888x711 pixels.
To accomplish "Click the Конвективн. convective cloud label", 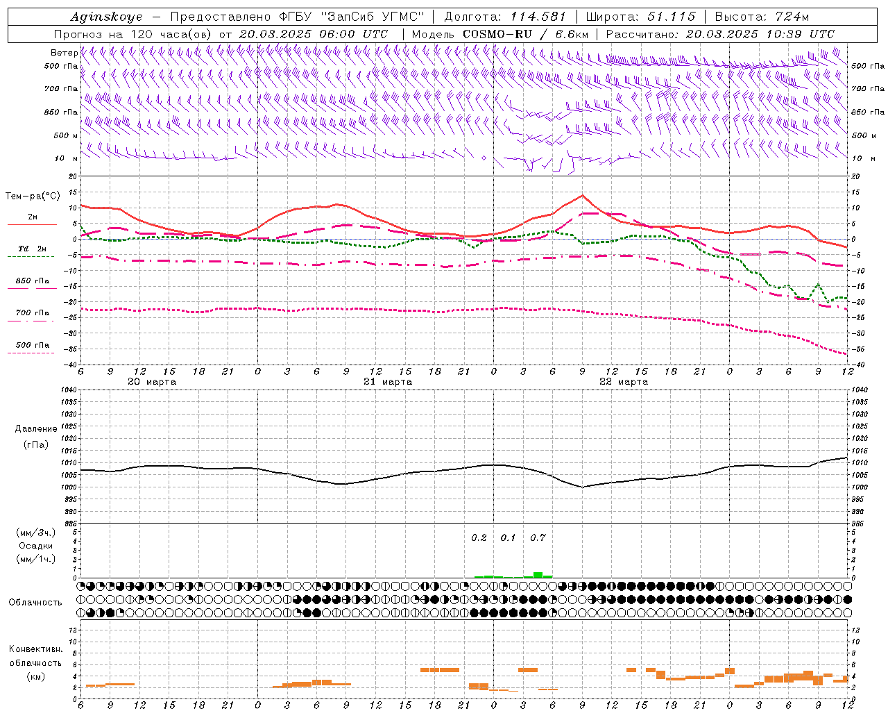I will tap(35, 649).
